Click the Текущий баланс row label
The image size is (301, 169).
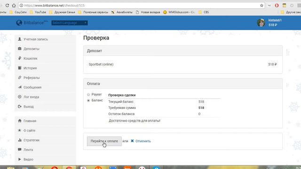121,101
